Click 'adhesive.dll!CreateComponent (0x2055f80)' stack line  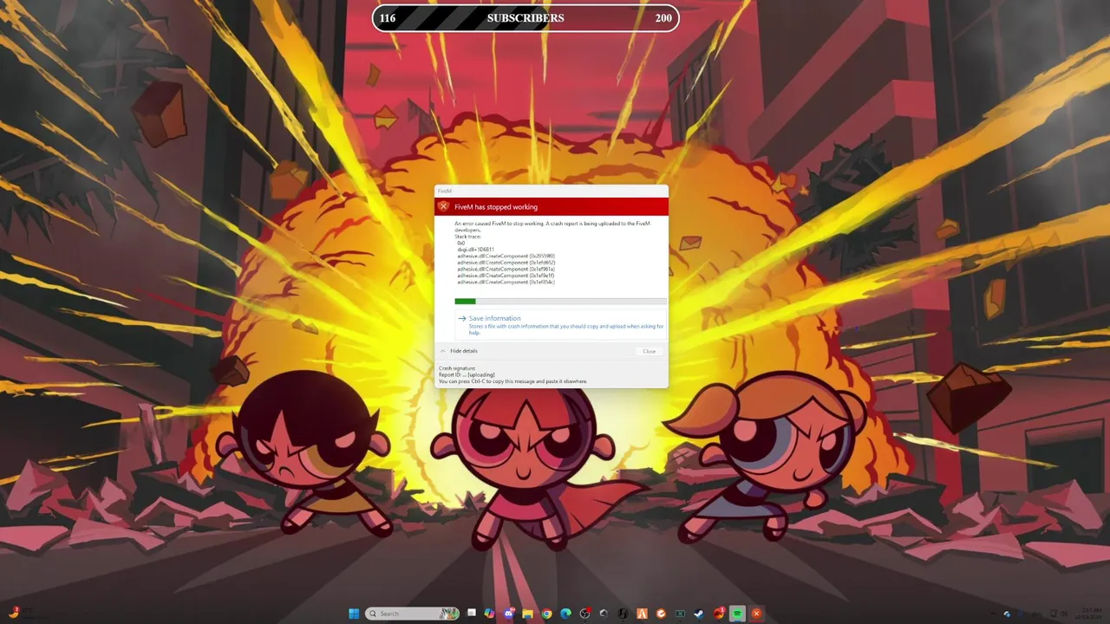click(506, 257)
